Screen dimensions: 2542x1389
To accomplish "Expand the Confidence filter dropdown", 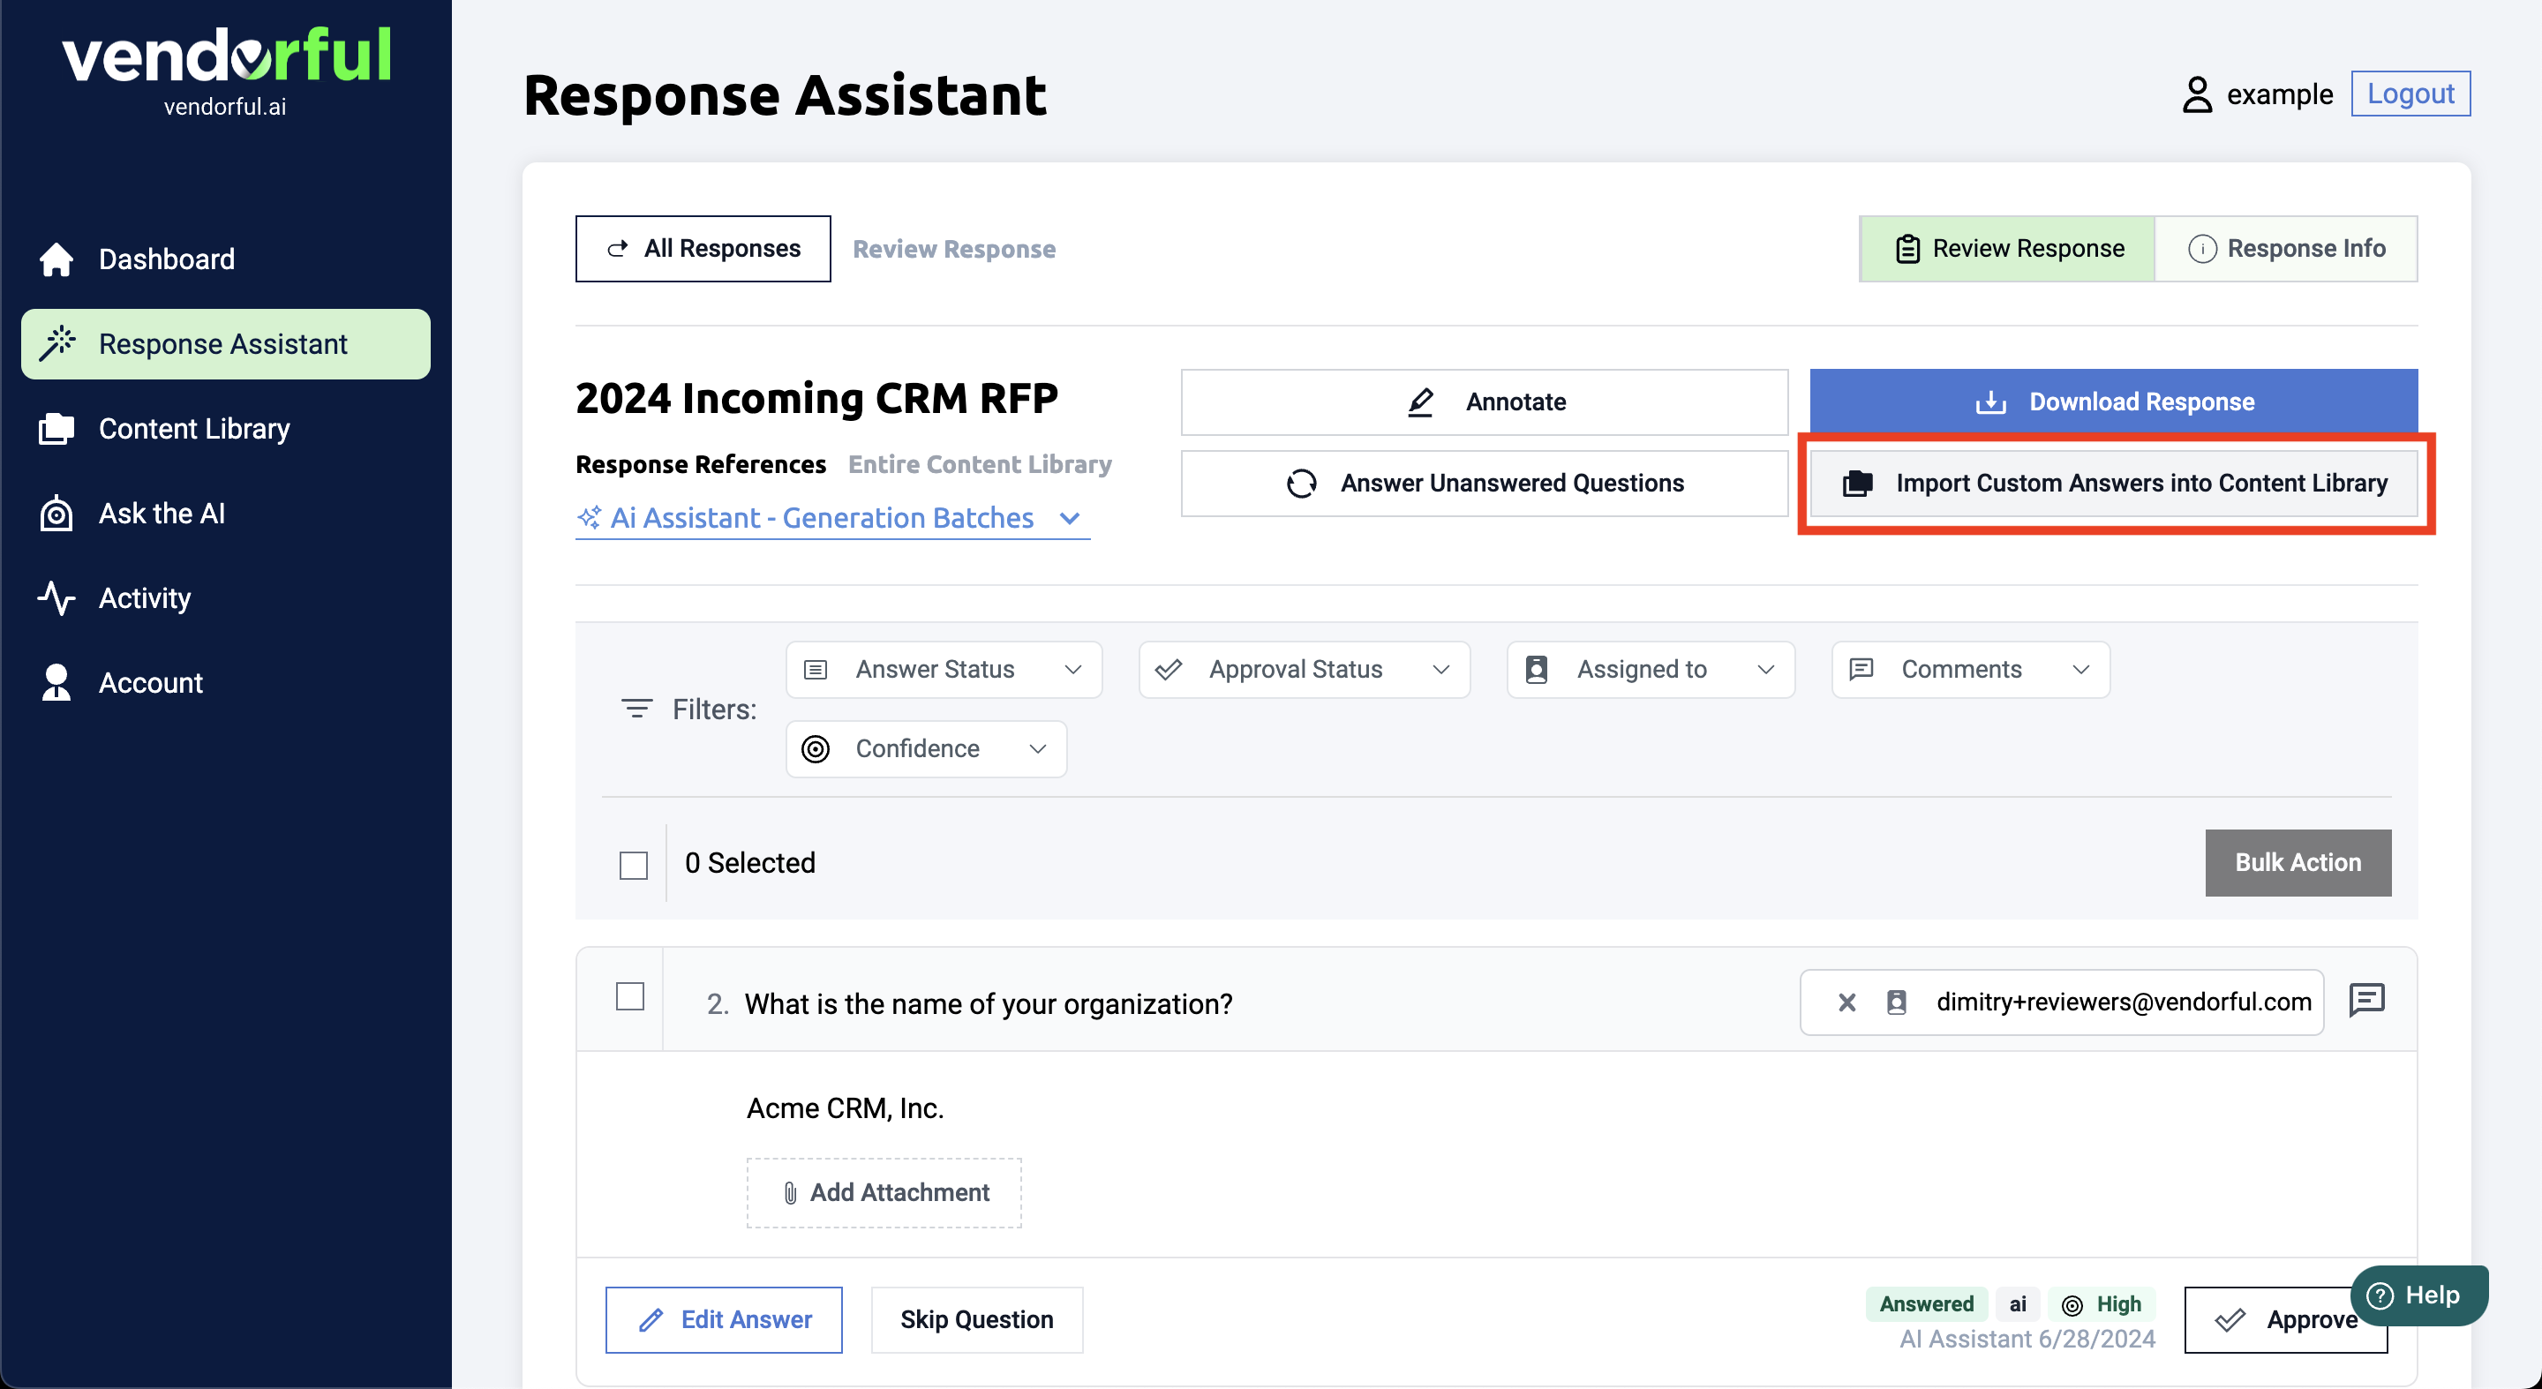I will coord(926,748).
